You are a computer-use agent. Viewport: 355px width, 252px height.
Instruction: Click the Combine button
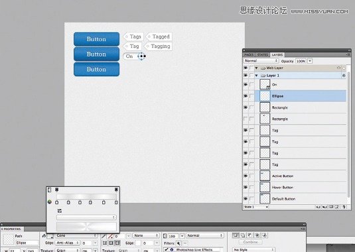250,242
